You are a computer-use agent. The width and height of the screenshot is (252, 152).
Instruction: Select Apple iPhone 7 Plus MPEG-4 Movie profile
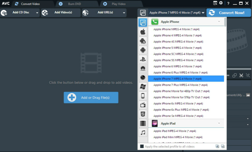pyautogui.click(x=186, y=85)
